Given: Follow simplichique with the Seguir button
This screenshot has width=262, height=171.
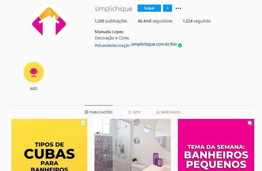Looking at the screenshot, I should pos(149,8).
